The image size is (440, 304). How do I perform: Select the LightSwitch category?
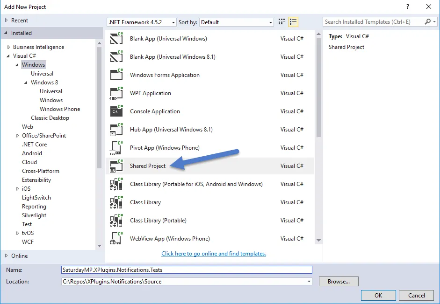tap(36, 198)
